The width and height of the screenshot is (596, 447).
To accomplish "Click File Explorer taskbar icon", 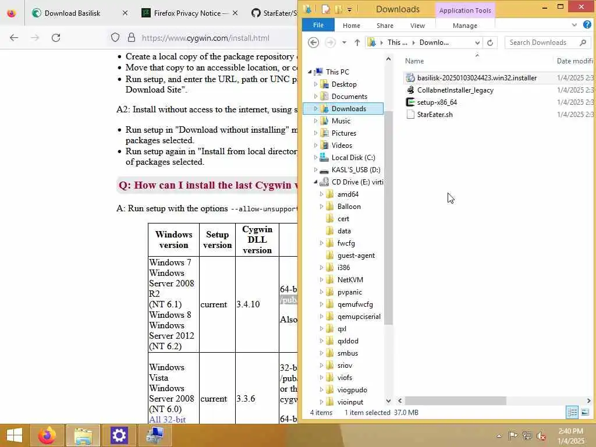I will pyautogui.click(x=83, y=435).
